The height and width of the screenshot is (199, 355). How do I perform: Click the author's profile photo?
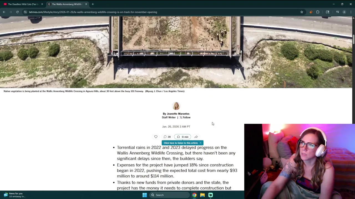tap(176, 106)
